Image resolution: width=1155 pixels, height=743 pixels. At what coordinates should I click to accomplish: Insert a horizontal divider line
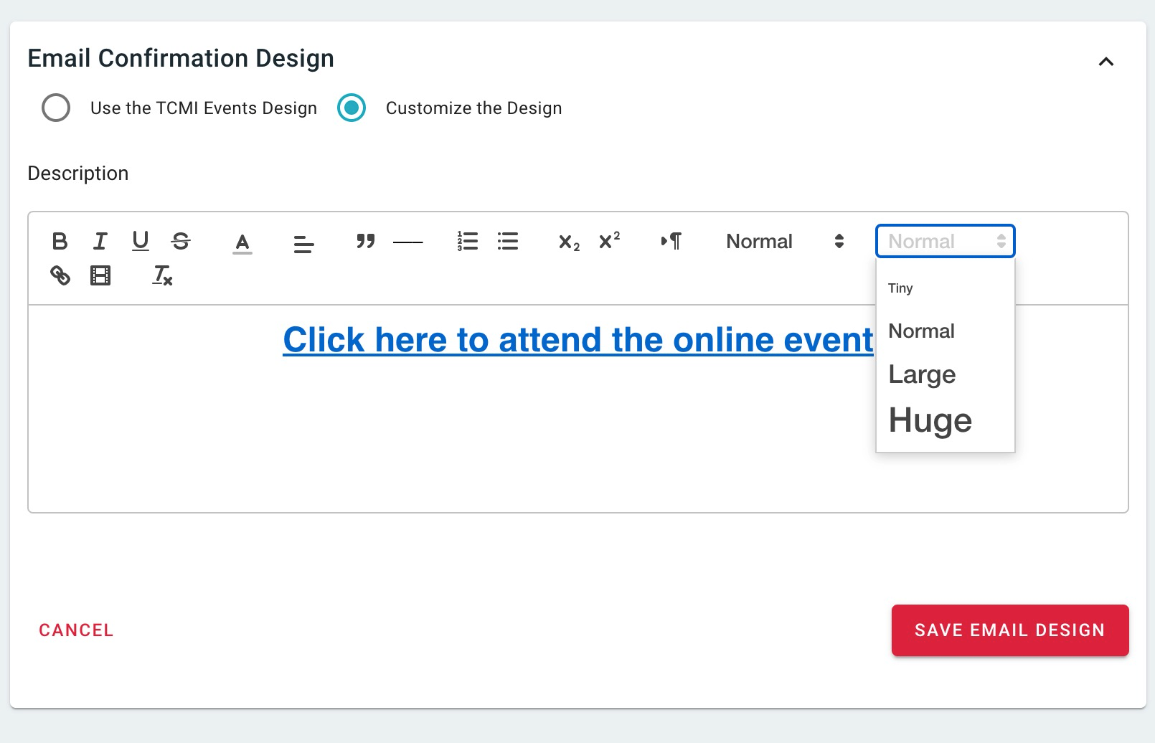(x=407, y=244)
